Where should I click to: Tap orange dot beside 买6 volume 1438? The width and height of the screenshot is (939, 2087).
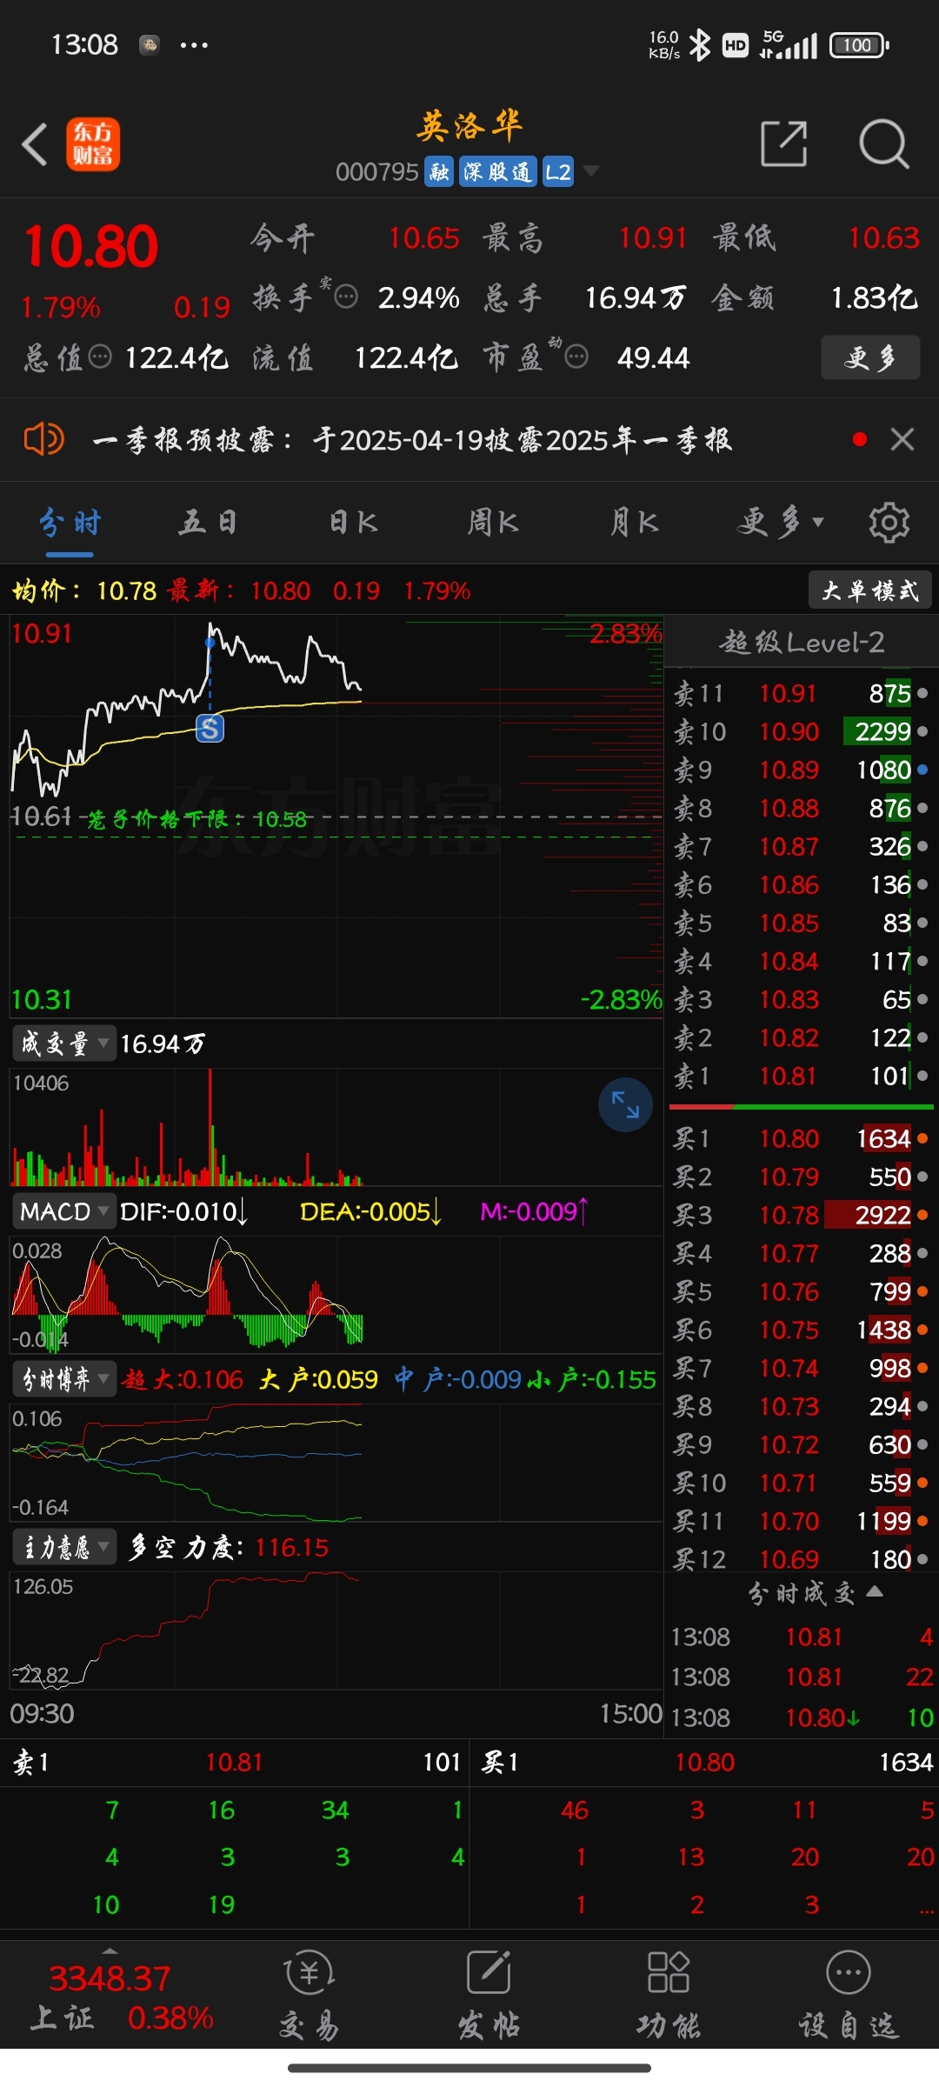point(922,1330)
